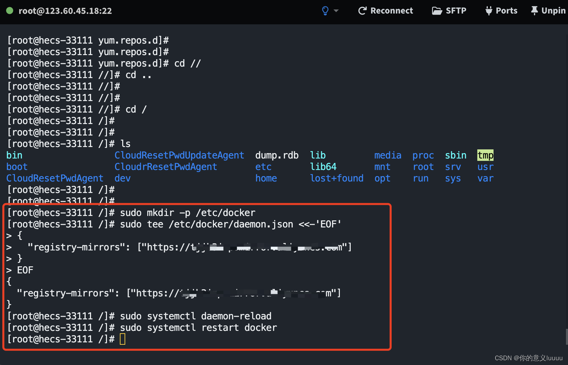Click the 'home' directory name

[266, 178]
